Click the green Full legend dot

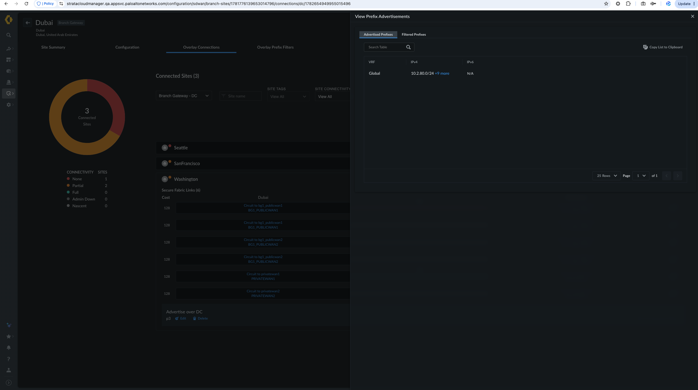[x=68, y=192]
